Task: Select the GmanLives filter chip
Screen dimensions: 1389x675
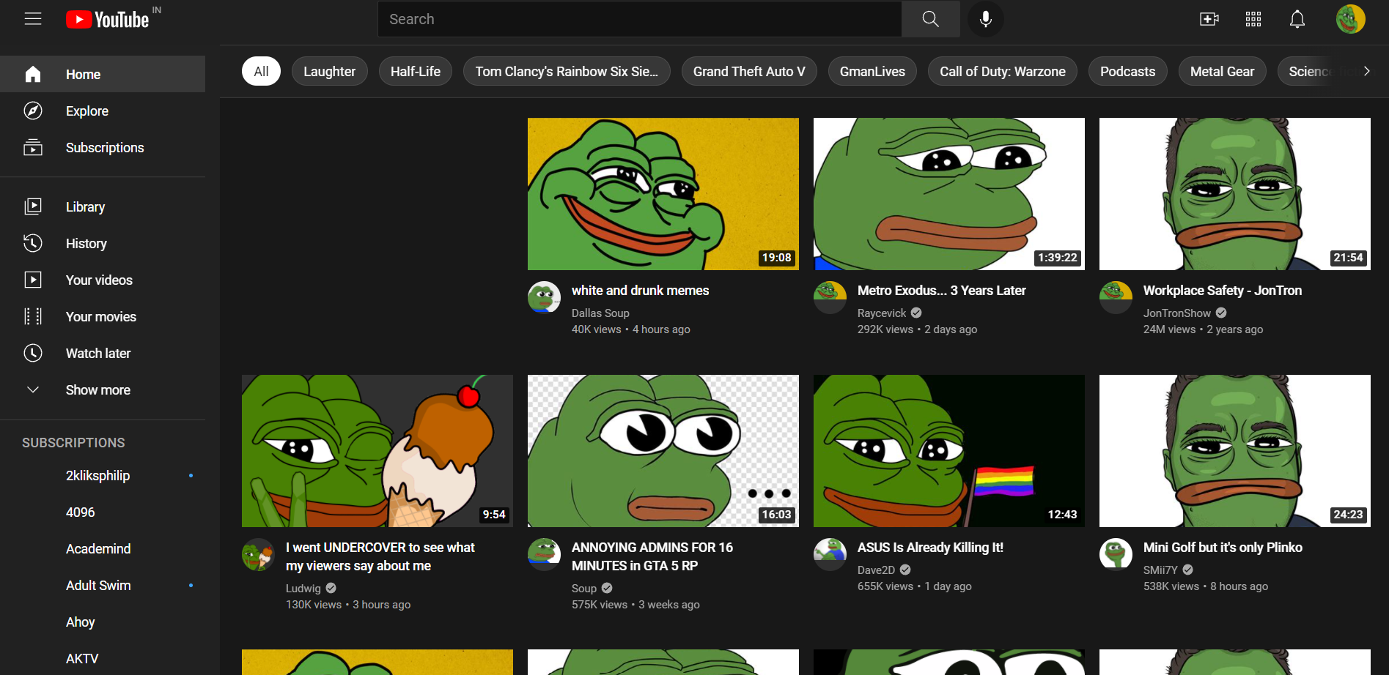Action: (x=872, y=71)
